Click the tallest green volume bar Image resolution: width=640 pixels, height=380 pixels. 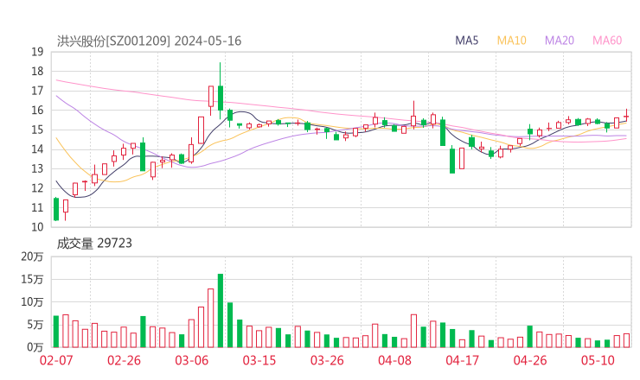(x=221, y=311)
